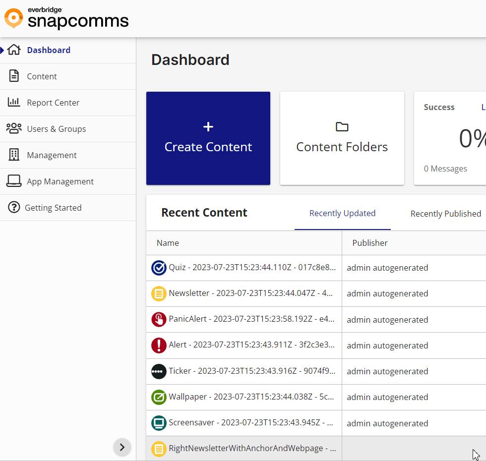Select the Ticker content icon

click(x=158, y=371)
